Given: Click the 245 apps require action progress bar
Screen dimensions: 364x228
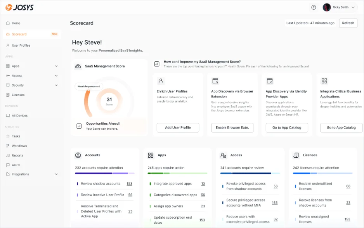Looking at the screenshot, I should pos(177,173).
